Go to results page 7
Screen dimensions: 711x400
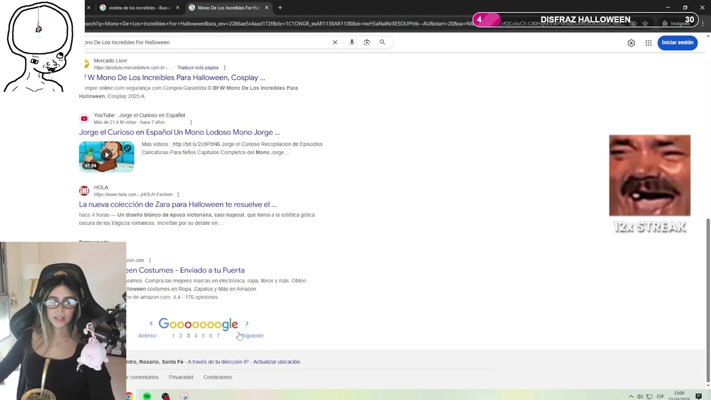(x=218, y=336)
